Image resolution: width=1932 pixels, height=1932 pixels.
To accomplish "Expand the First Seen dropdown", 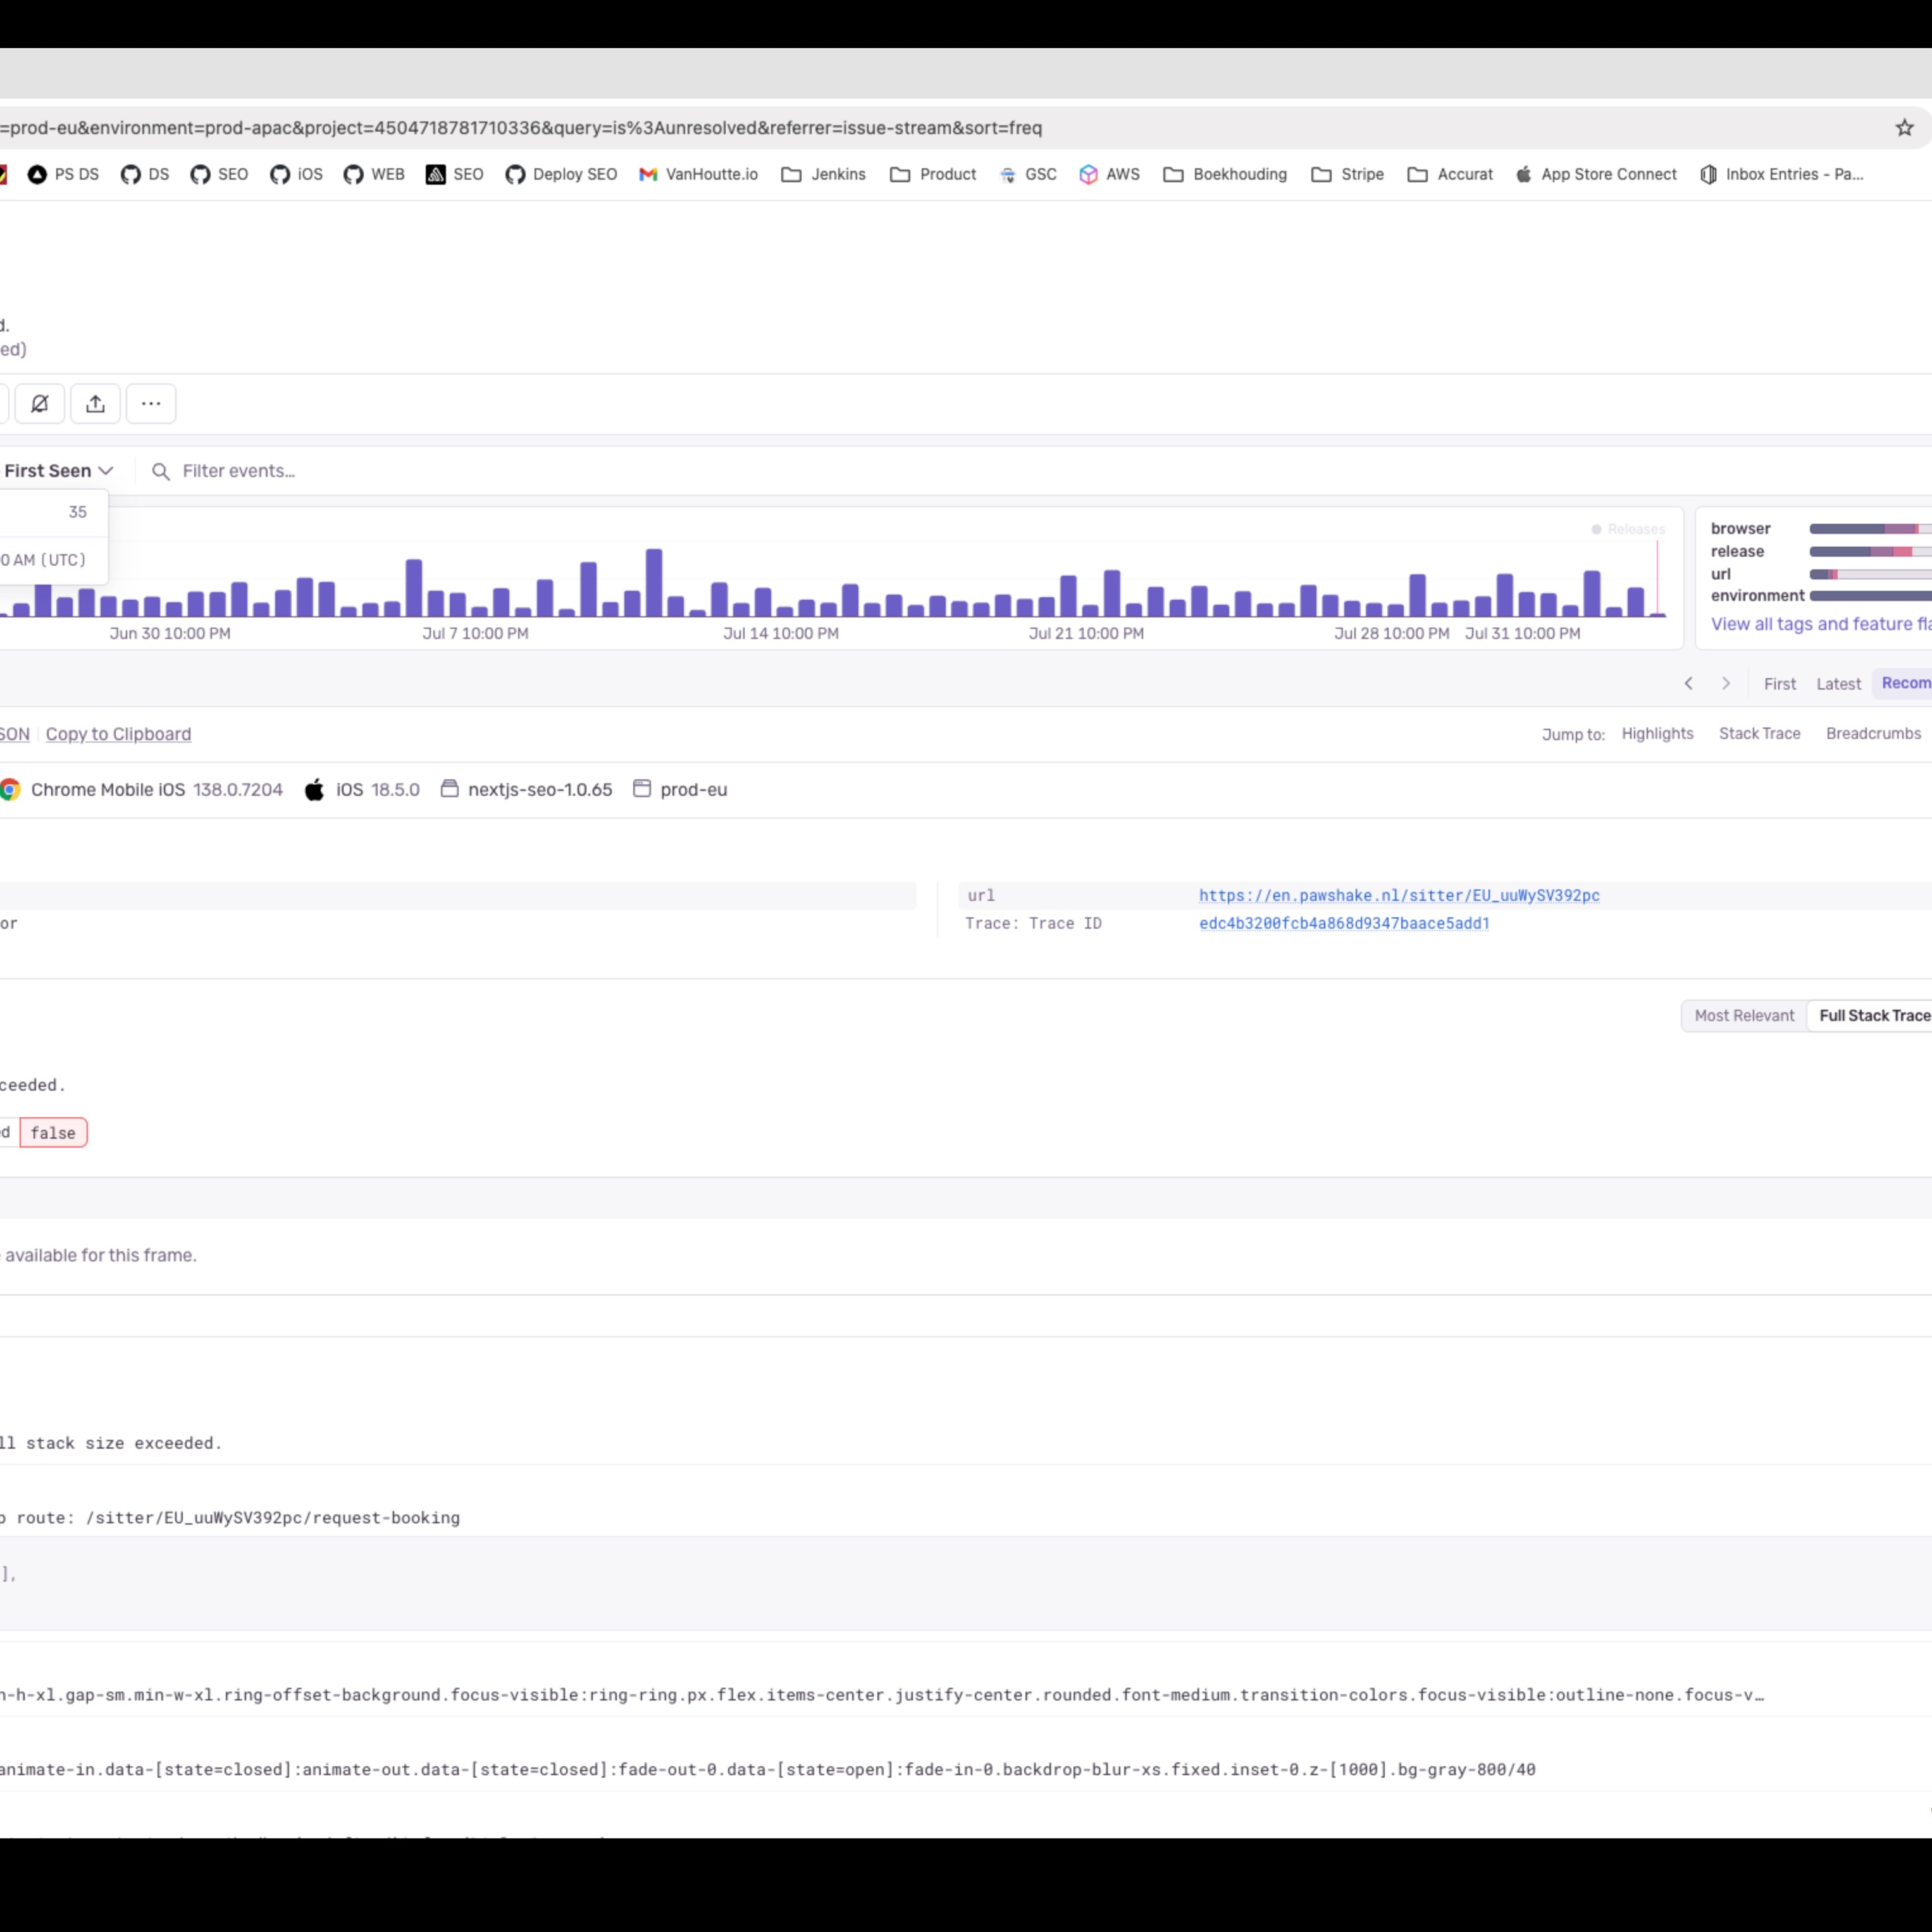I will coord(59,471).
